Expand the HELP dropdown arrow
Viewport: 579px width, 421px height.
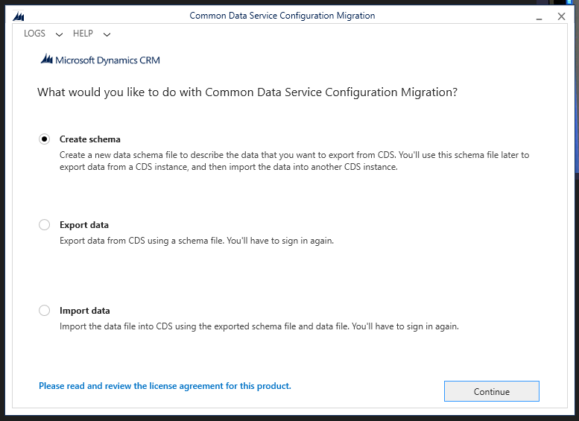(x=107, y=34)
